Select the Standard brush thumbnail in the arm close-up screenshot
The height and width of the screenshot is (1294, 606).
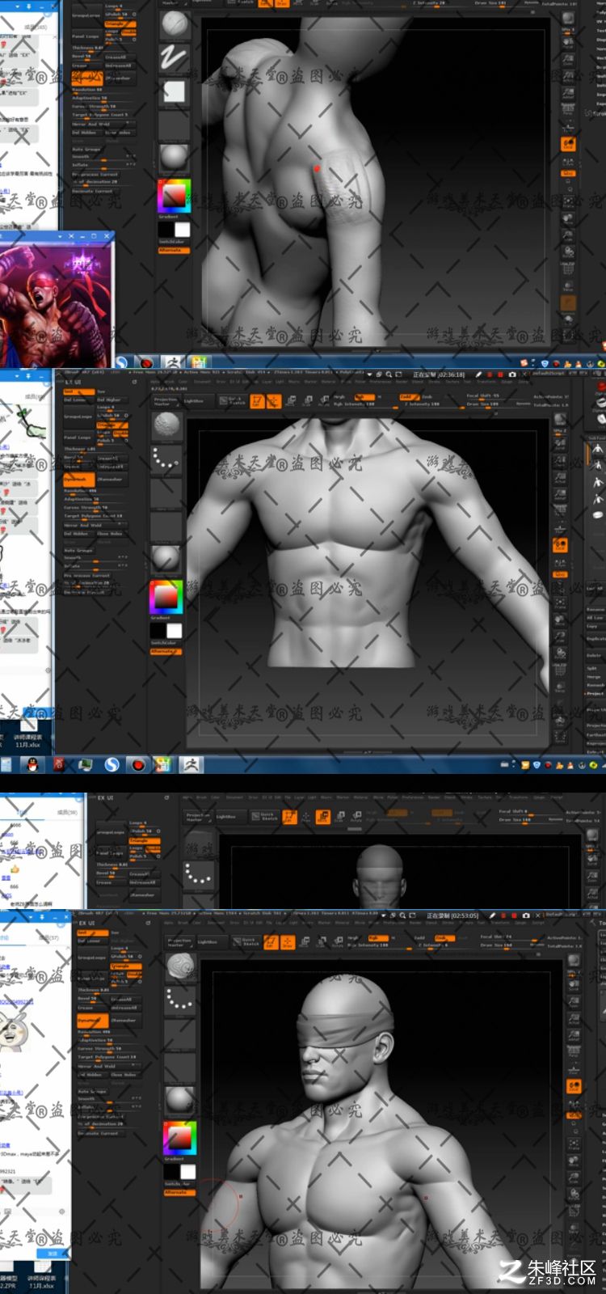coord(175,24)
